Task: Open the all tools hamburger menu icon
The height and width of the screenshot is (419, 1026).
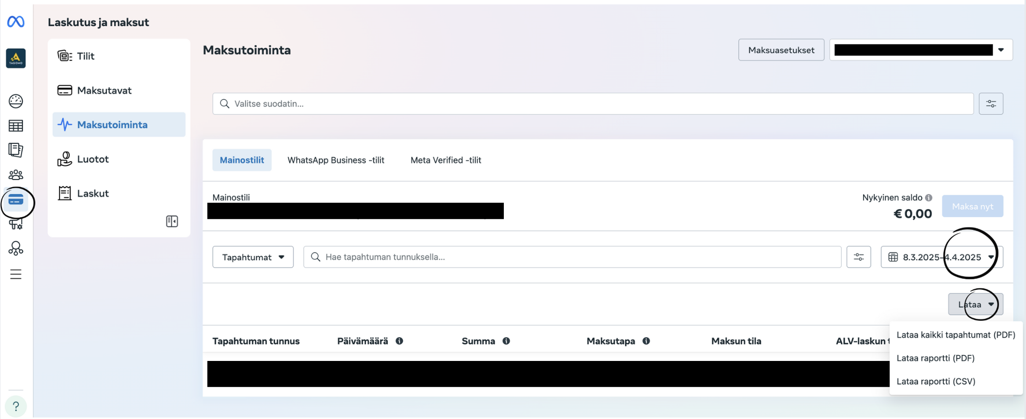Action: point(16,274)
